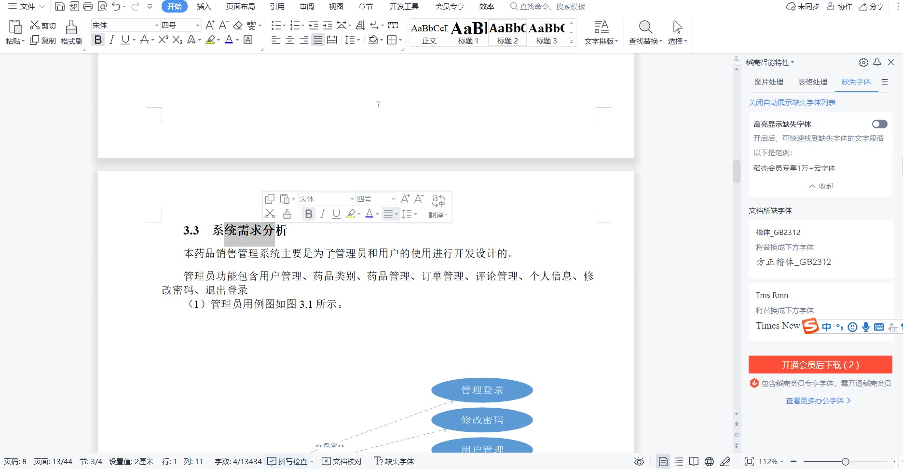Open the 插入 ribbon tab
The image size is (903, 469).
[x=204, y=6]
